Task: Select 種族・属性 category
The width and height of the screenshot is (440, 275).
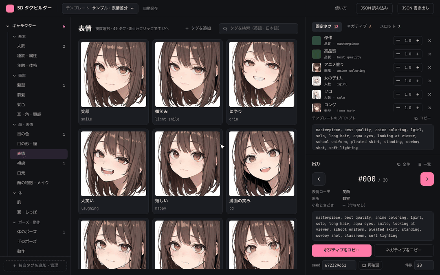Action: click(x=39, y=55)
